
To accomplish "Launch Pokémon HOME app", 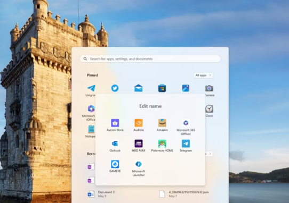I will coord(162,146).
